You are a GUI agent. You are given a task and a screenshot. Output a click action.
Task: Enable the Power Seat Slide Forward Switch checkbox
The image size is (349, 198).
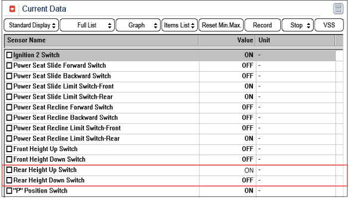pos(9,65)
